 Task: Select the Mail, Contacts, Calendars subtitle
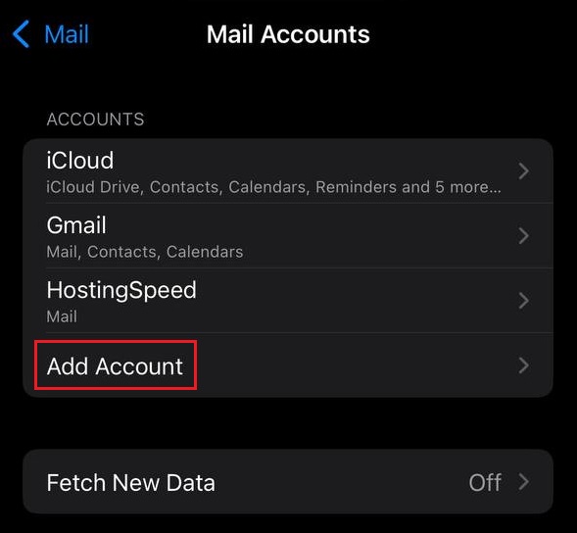145,252
